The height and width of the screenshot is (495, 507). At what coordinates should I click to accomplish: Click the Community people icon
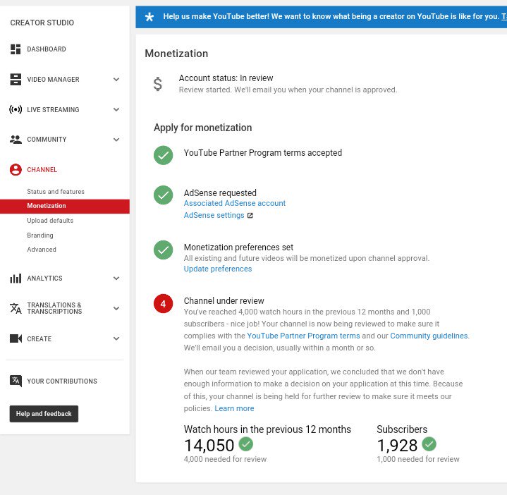(16, 140)
